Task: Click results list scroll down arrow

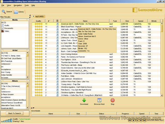Action: (x=162, y=95)
